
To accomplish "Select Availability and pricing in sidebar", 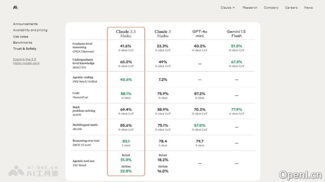I will pos(30,30).
